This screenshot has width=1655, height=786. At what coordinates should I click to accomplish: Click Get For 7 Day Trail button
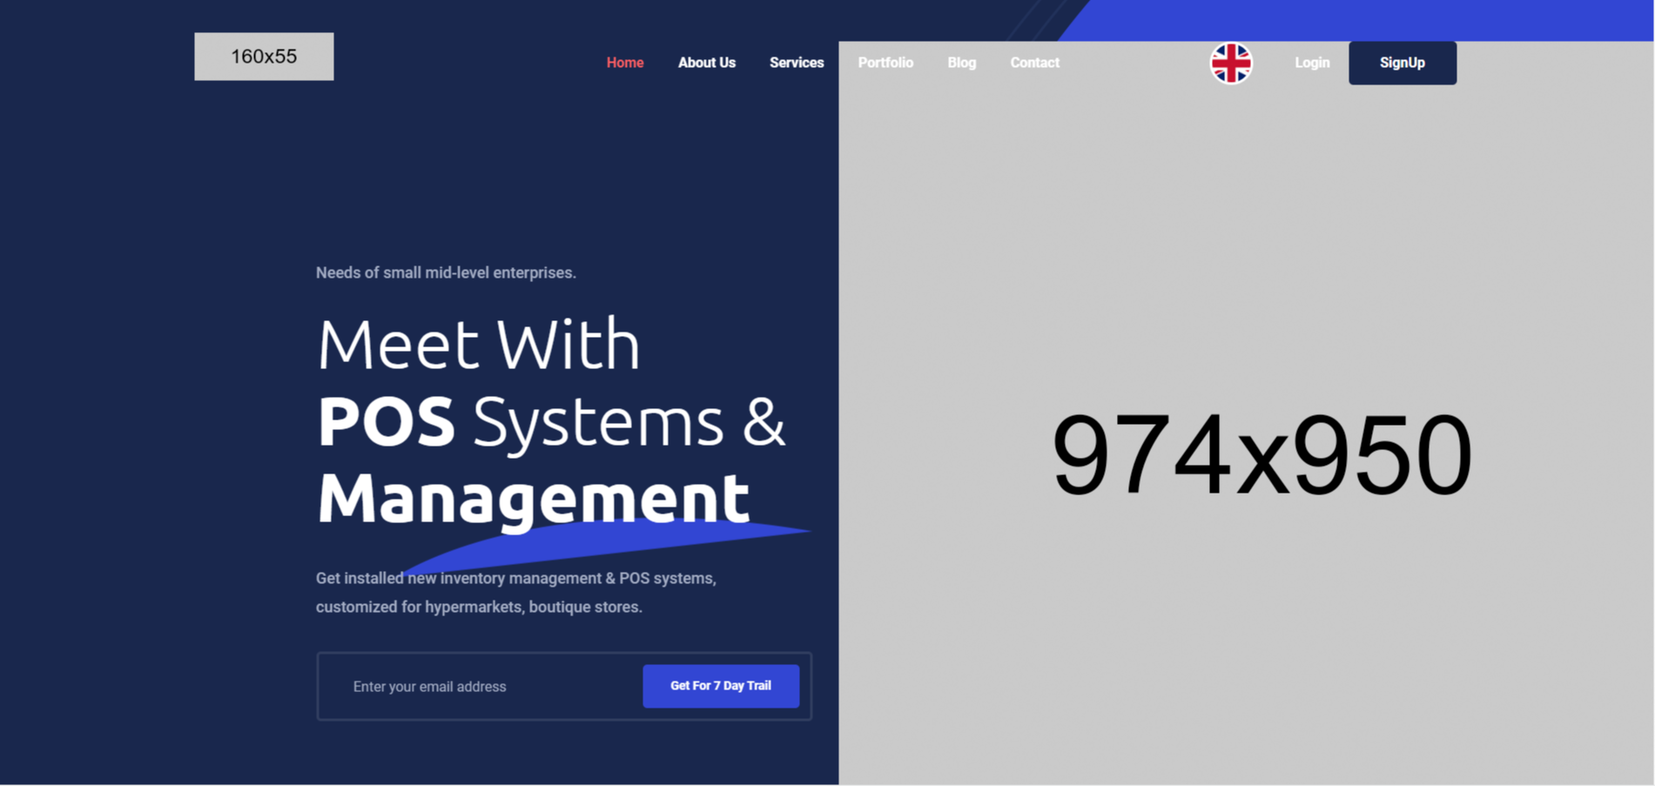[720, 686]
